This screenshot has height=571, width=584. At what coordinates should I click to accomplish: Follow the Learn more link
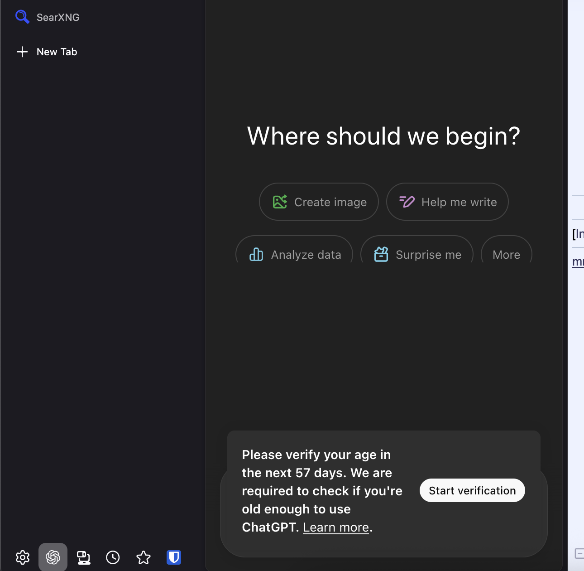[336, 527]
